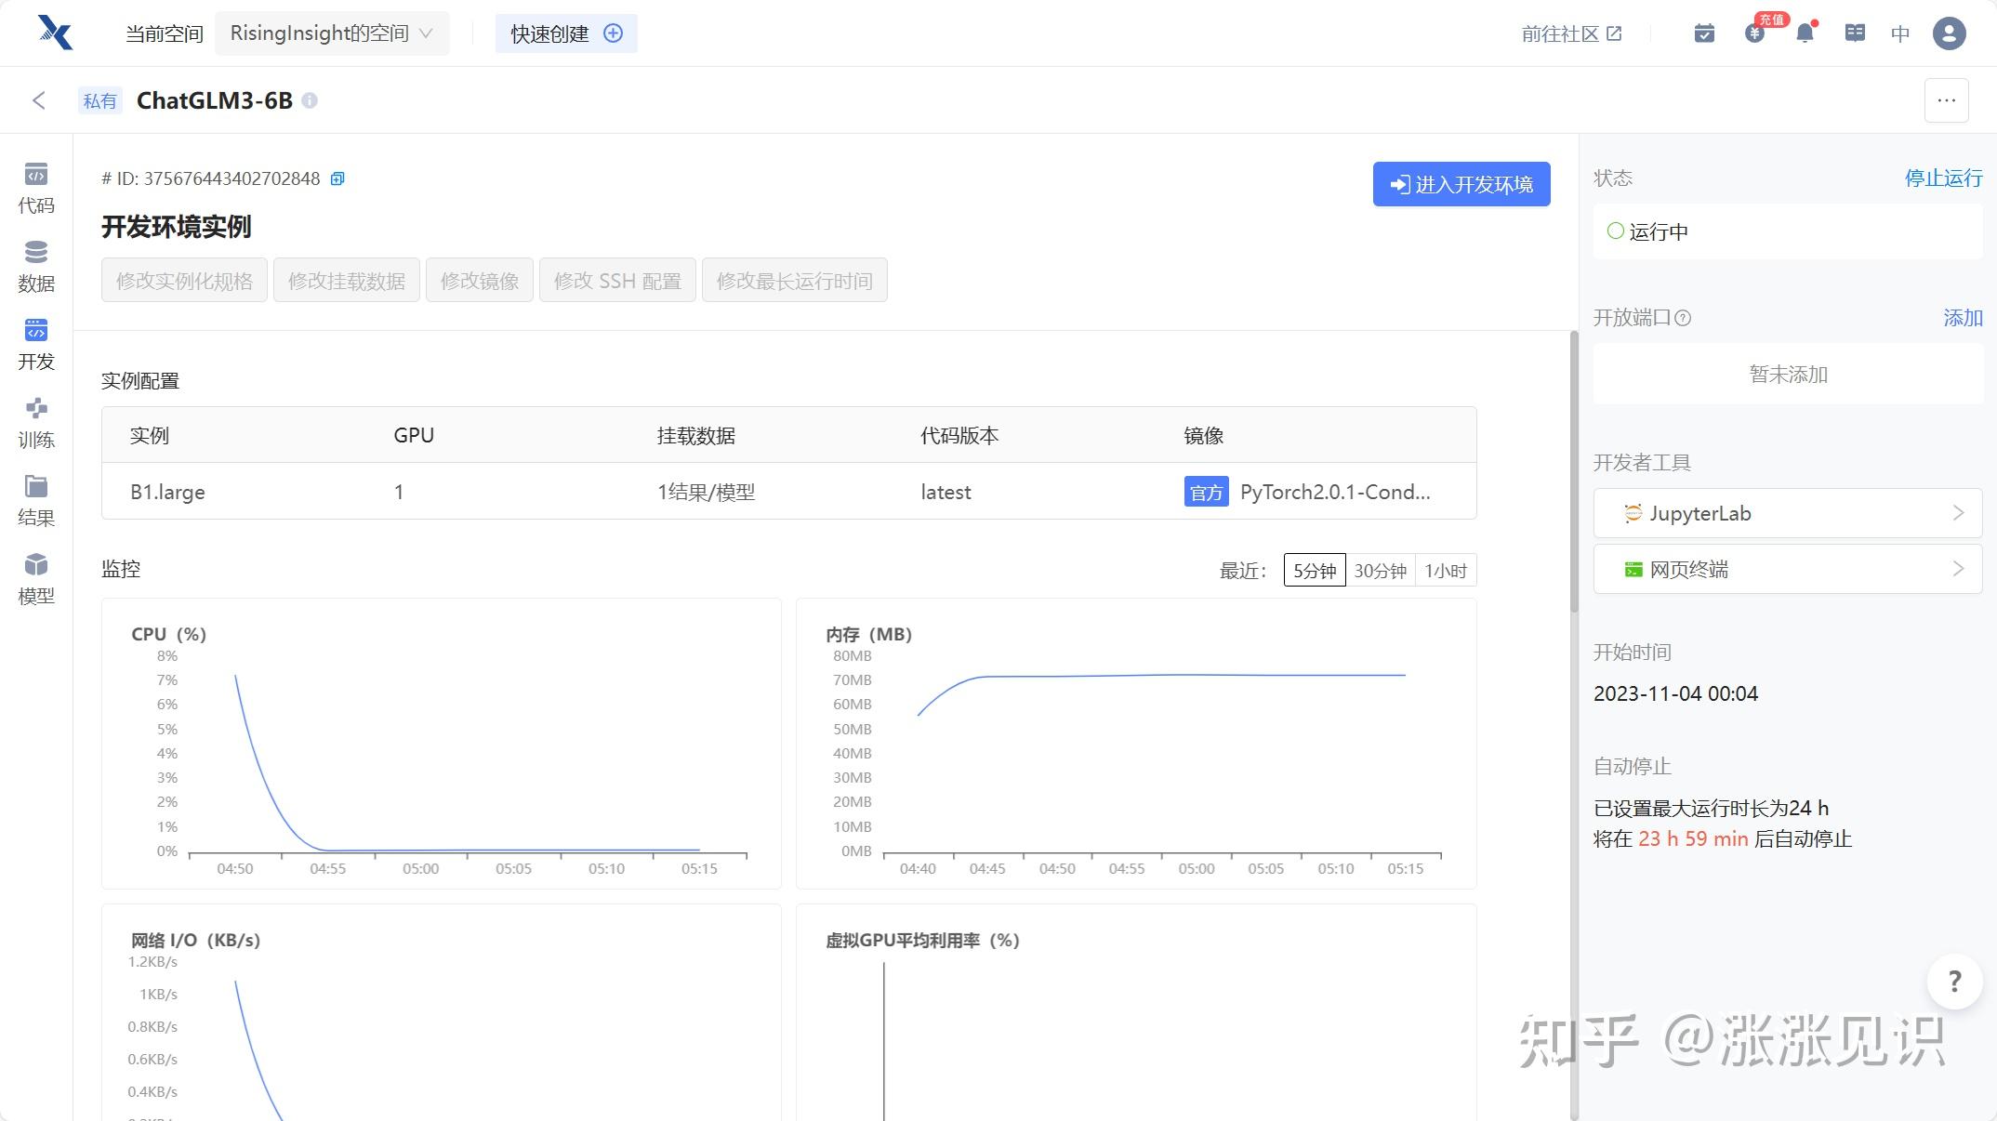Open the 开发 development sidebar section
The height and width of the screenshot is (1121, 1997).
36,345
